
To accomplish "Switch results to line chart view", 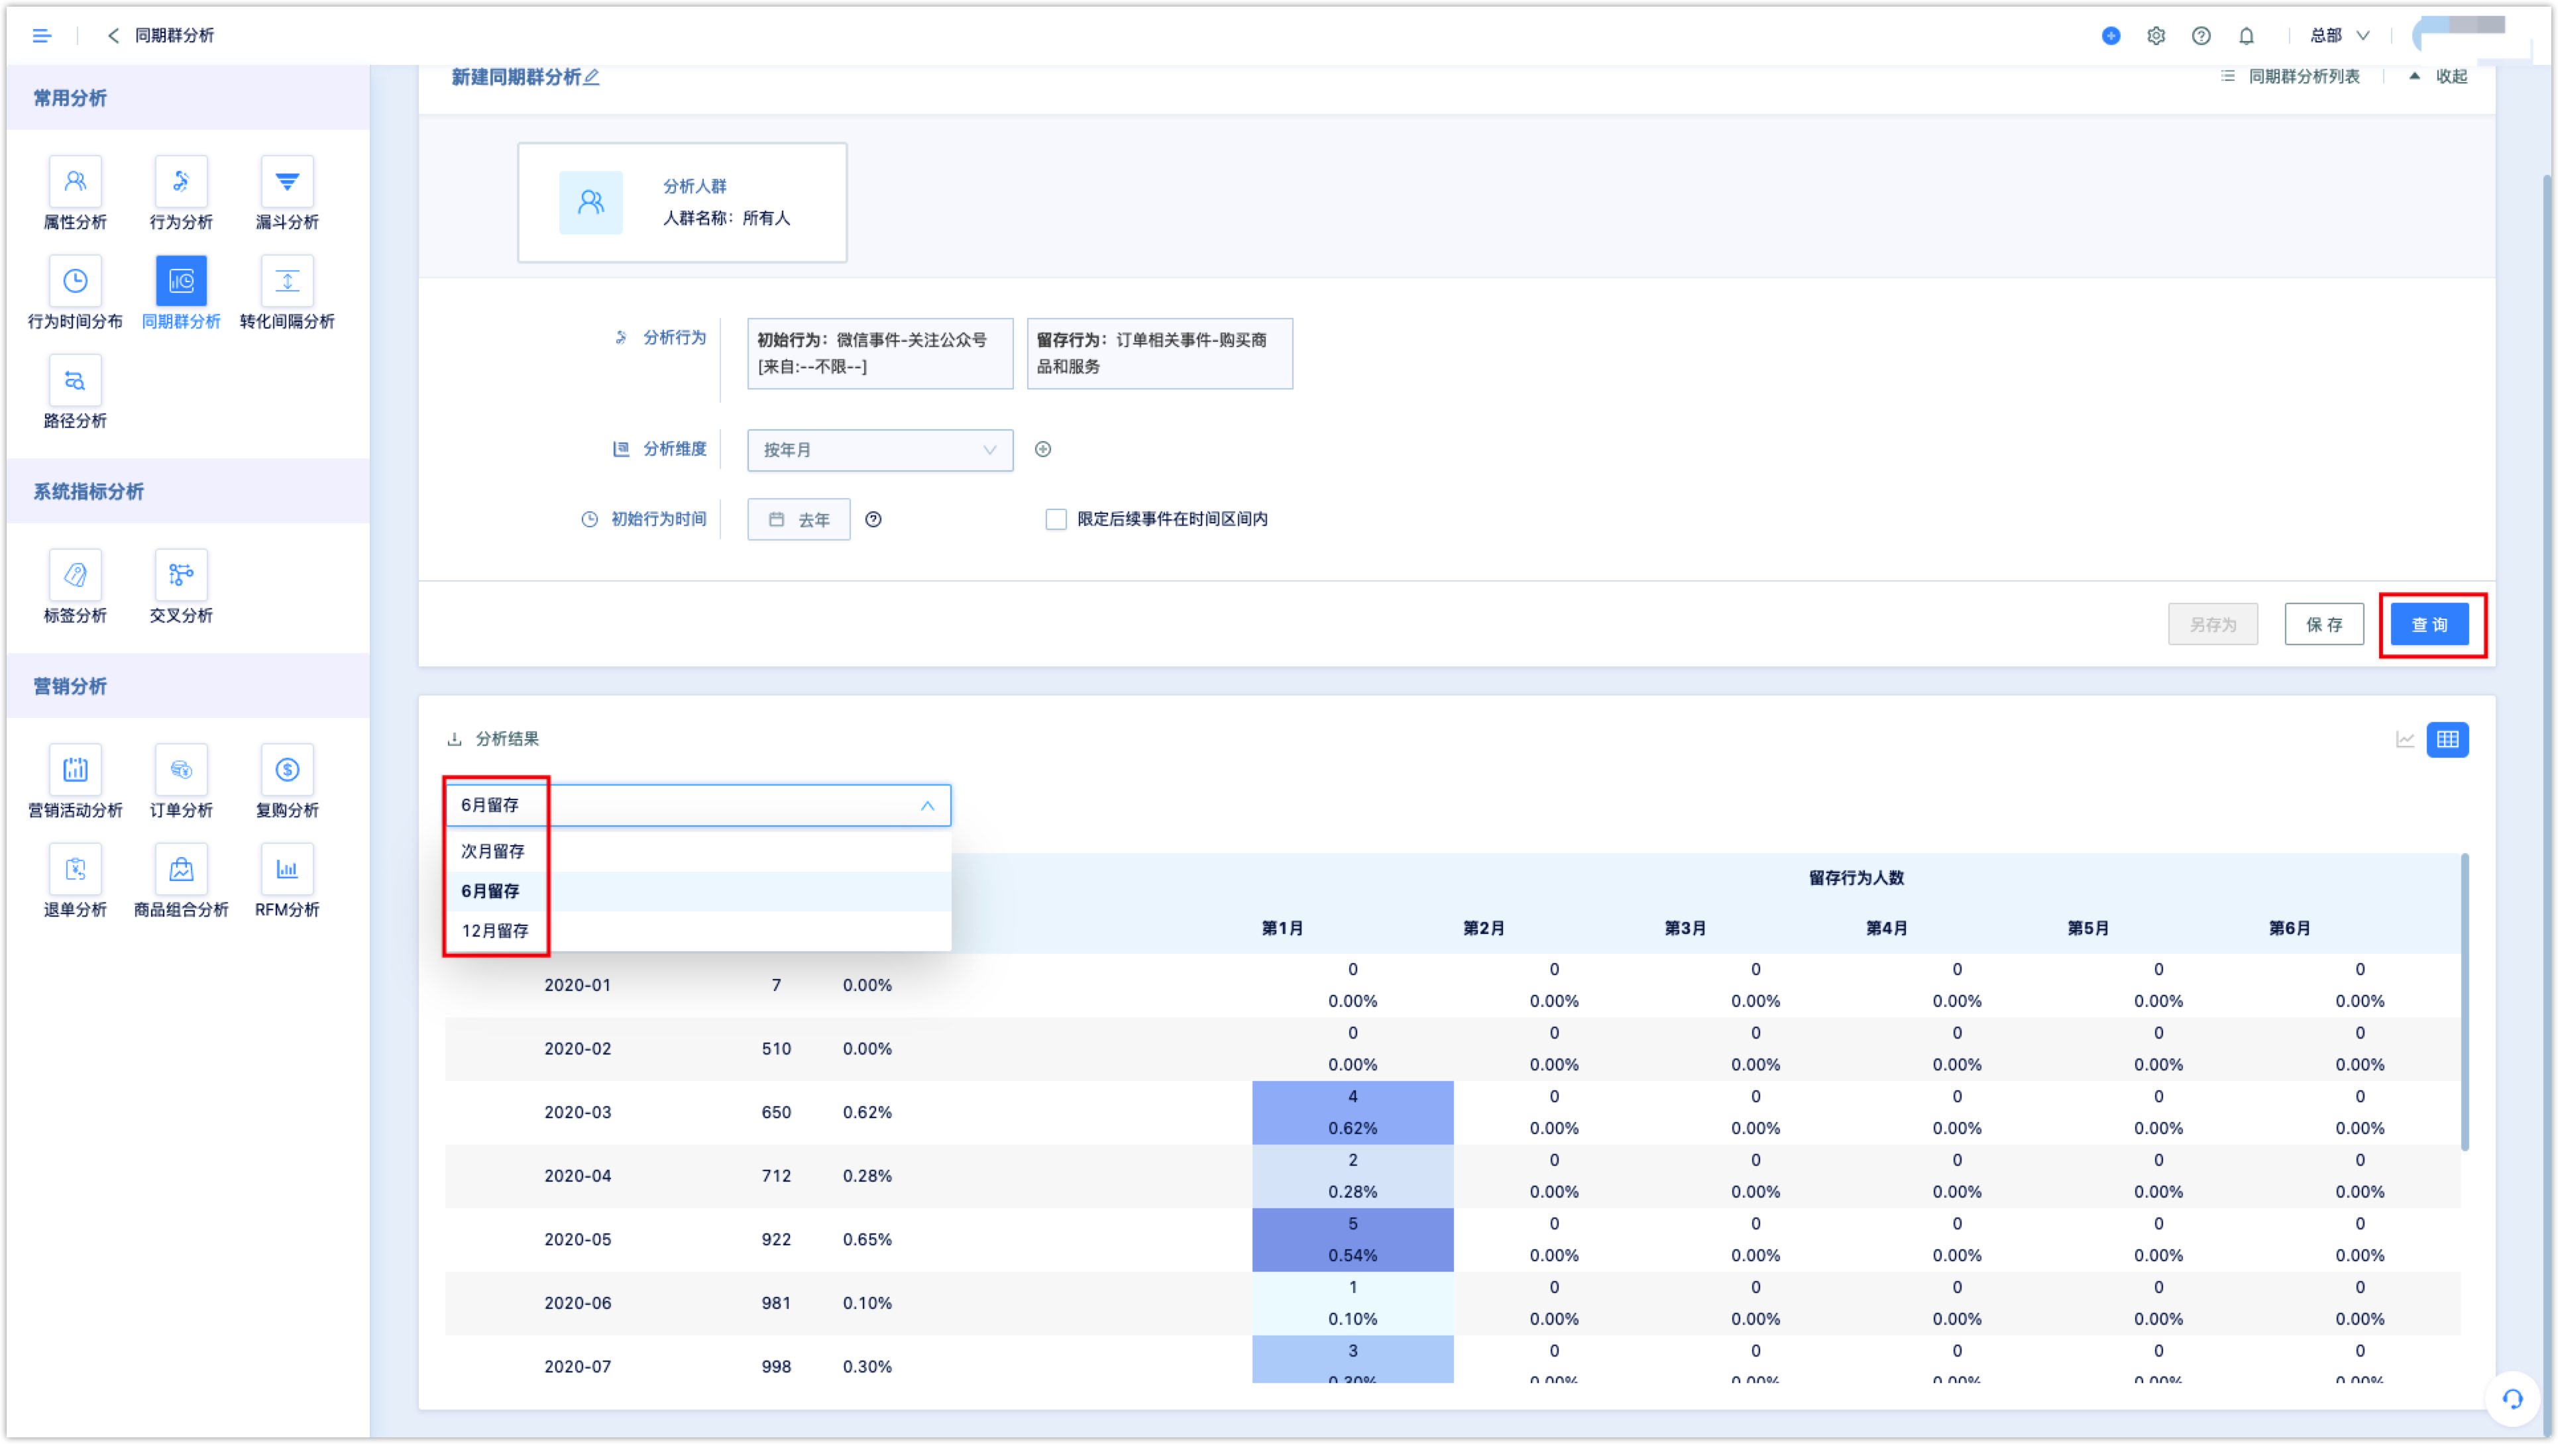I will point(2404,739).
